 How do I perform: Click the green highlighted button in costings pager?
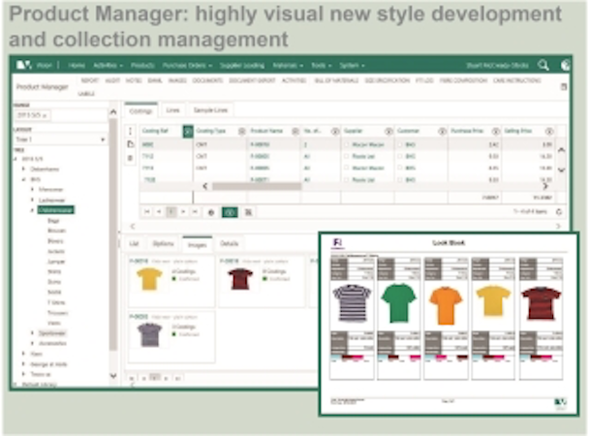pyautogui.click(x=230, y=212)
